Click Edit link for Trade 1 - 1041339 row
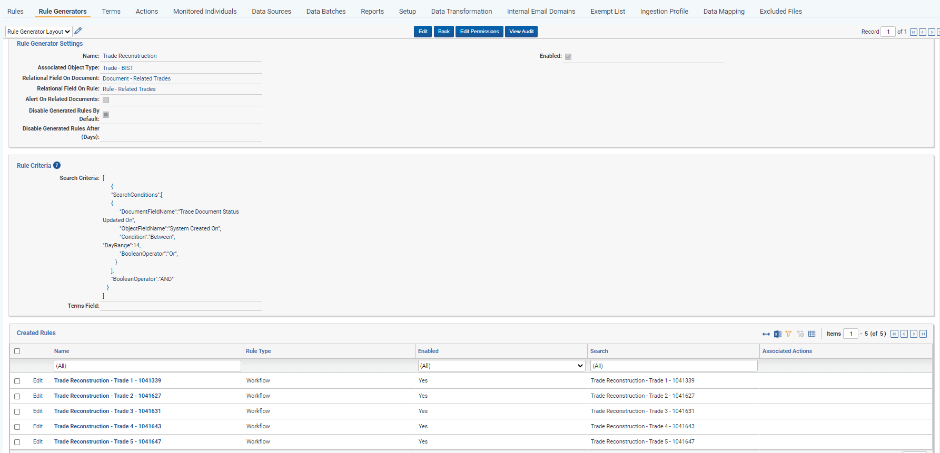940x453 pixels. point(38,380)
